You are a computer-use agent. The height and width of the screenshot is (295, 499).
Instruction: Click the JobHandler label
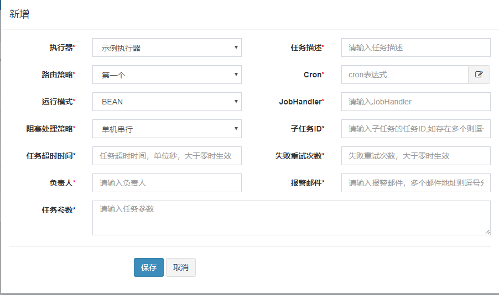302,102
